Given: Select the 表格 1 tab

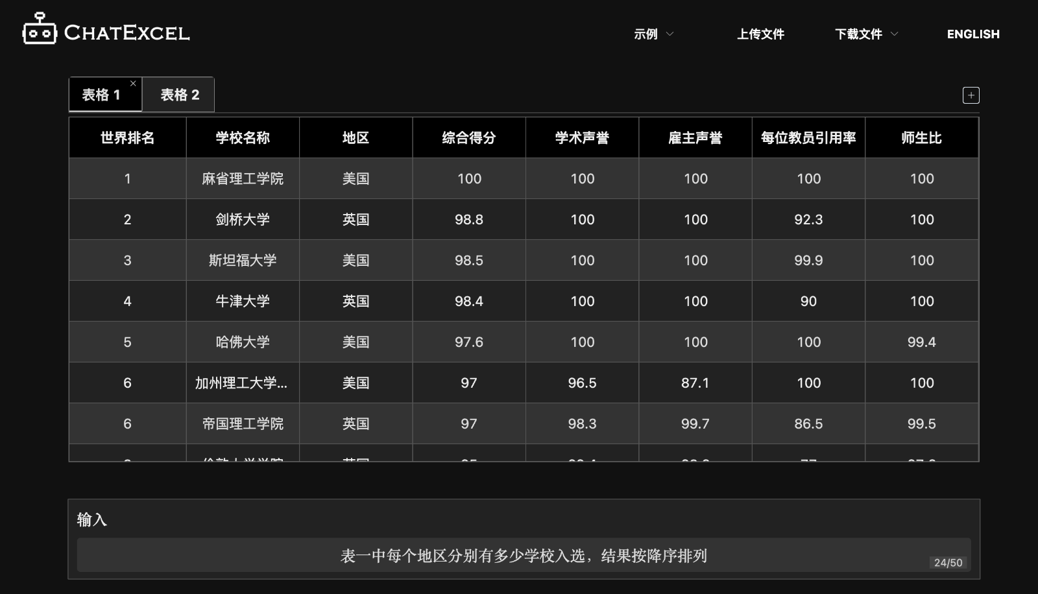Looking at the screenshot, I should (x=101, y=94).
